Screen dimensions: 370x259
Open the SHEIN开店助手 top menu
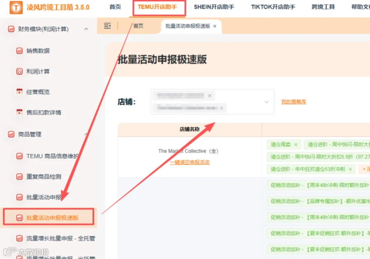click(x=214, y=7)
